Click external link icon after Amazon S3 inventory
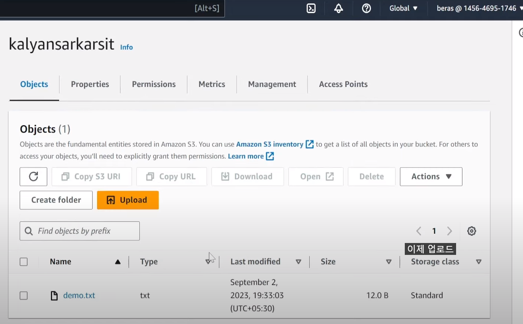523x324 pixels. click(x=309, y=144)
